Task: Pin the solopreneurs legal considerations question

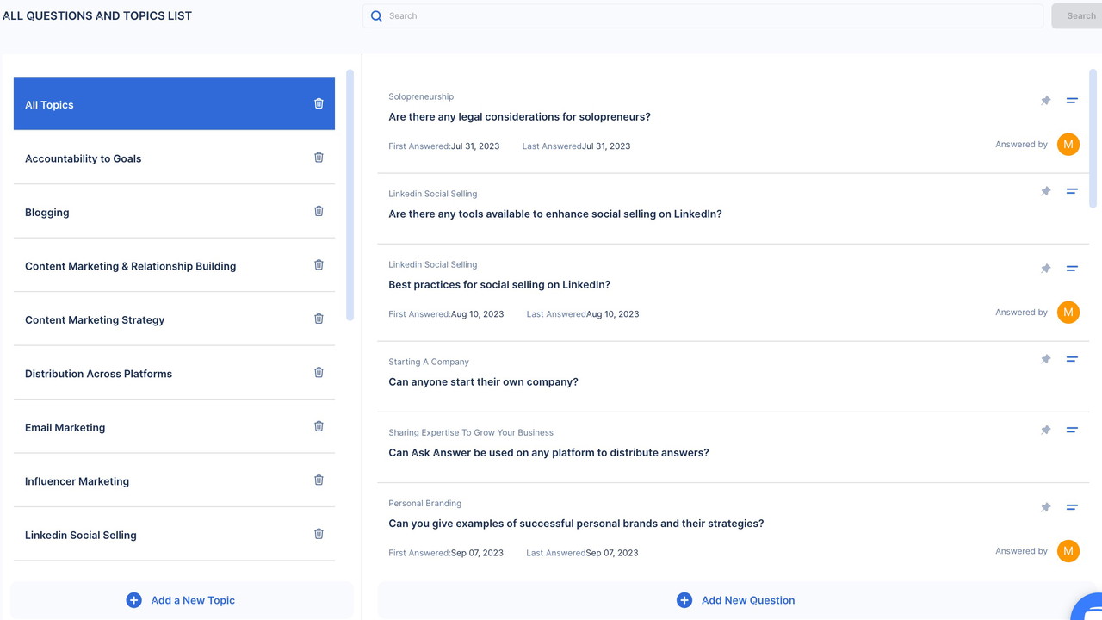Action: [1045, 101]
